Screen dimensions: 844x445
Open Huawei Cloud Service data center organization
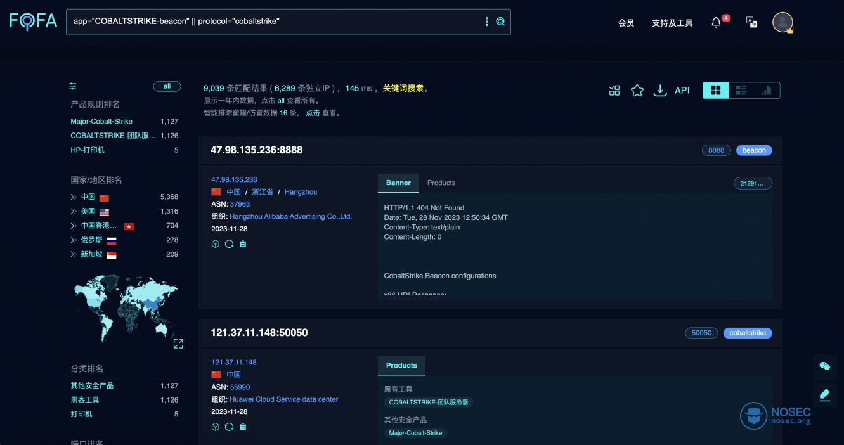(284, 399)
